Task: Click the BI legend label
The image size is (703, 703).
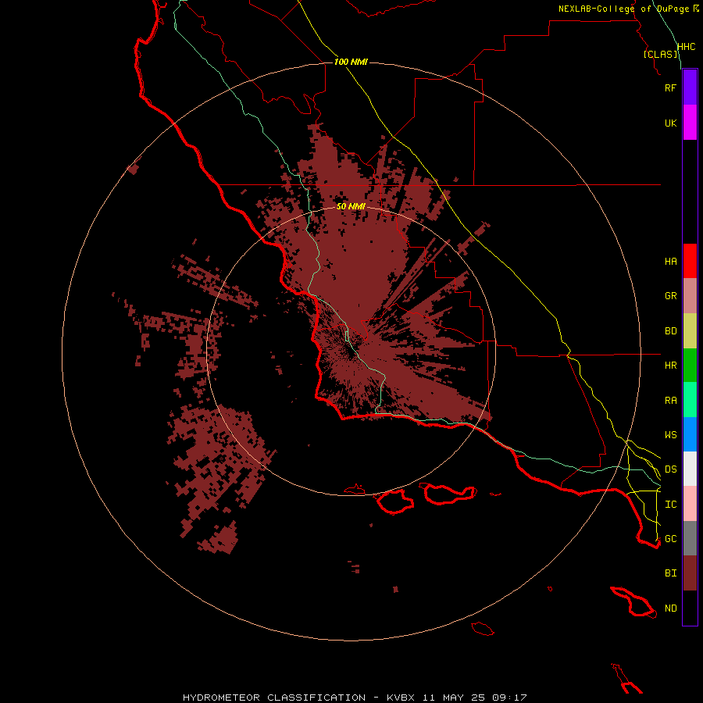Action: pos(670,573)
